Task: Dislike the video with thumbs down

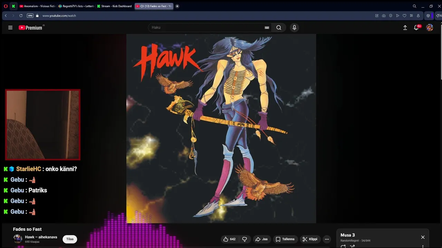Action: tap(244, 239)
